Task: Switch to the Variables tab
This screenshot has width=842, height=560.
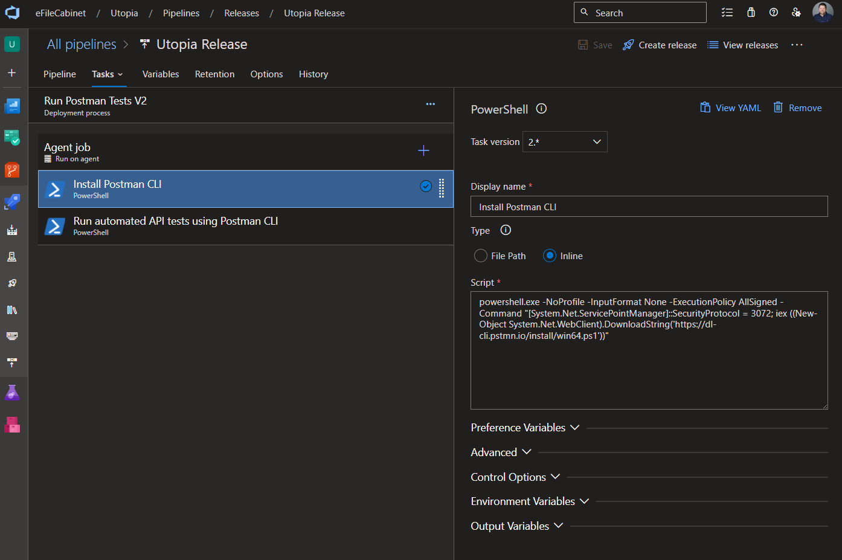Action: tap(161, 74)
